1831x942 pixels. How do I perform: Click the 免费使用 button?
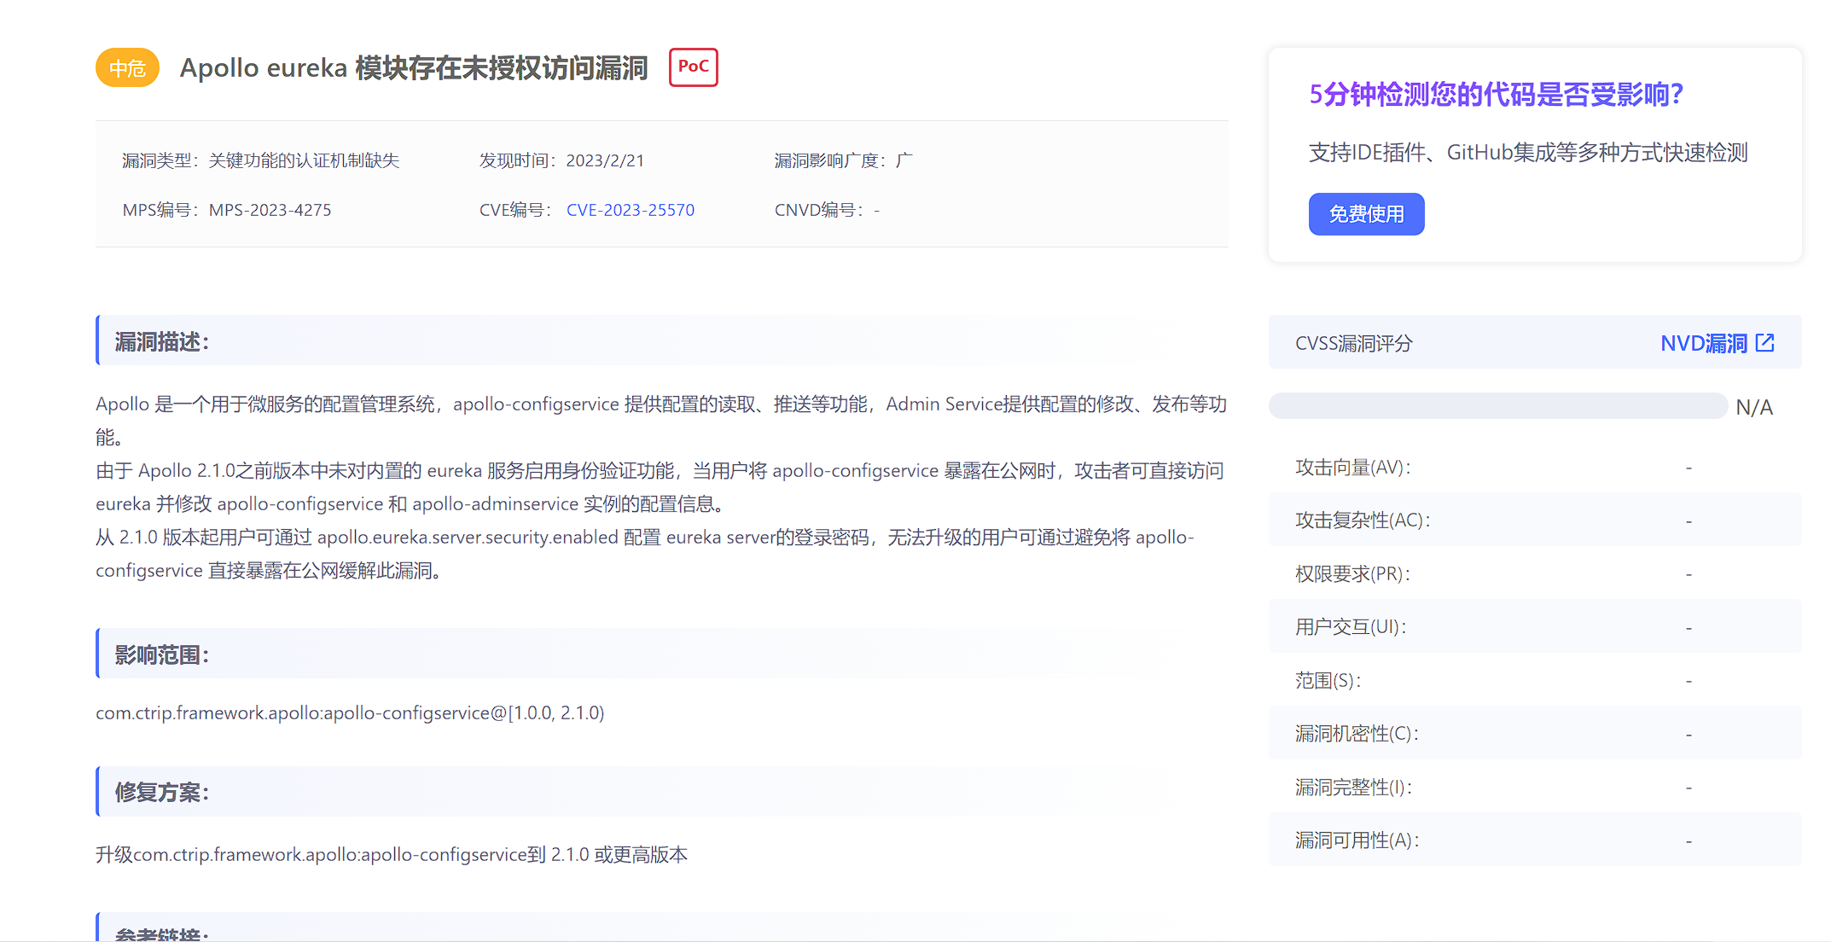point(1366,214)
